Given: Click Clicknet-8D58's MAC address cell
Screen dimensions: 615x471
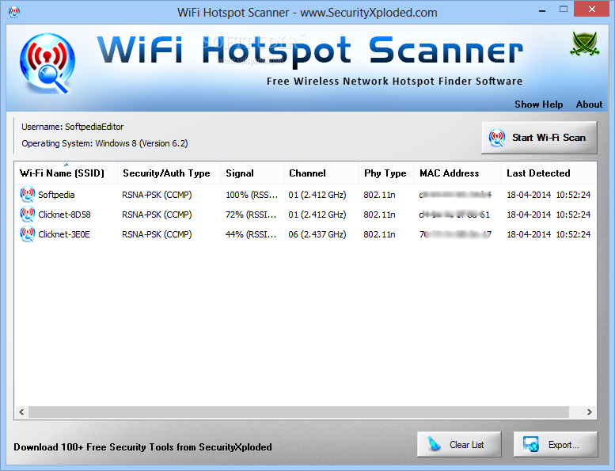Looking at the screenshot, I should tap(454, 215).
